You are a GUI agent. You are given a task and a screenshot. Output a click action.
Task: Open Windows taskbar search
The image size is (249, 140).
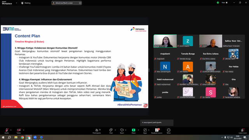pyautogui.click(x=9, y=137)
